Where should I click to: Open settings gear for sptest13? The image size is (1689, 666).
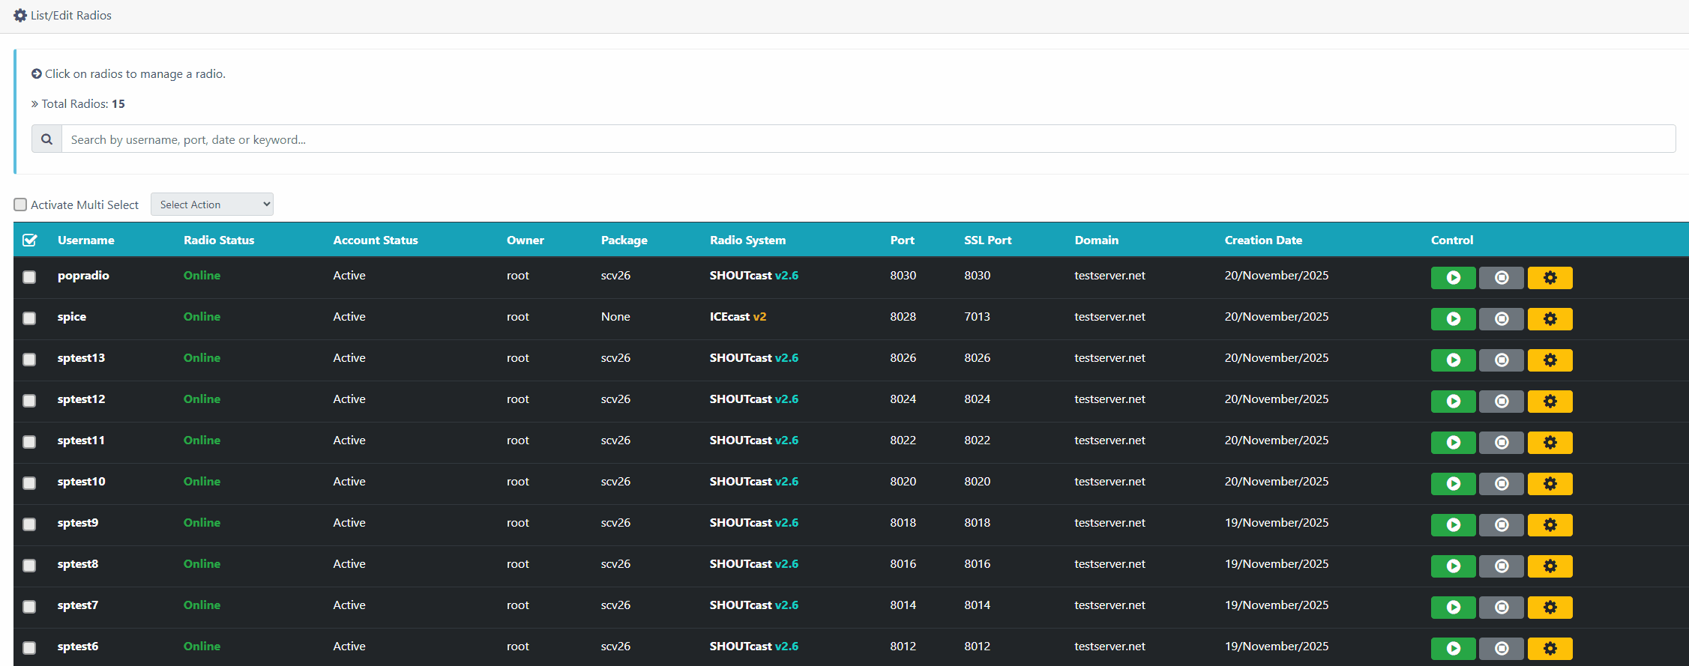tap(1550, 360)
